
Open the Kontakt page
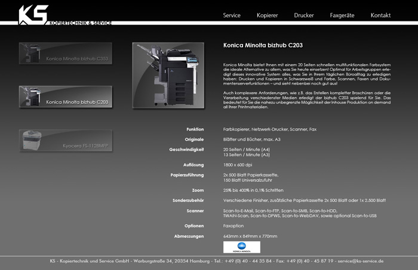tap(380, 15)
